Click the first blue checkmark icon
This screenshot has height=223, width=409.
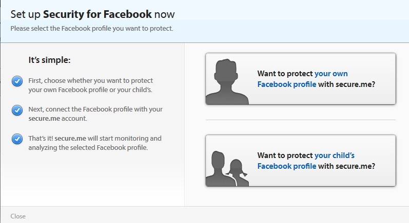tap(17, 81)
